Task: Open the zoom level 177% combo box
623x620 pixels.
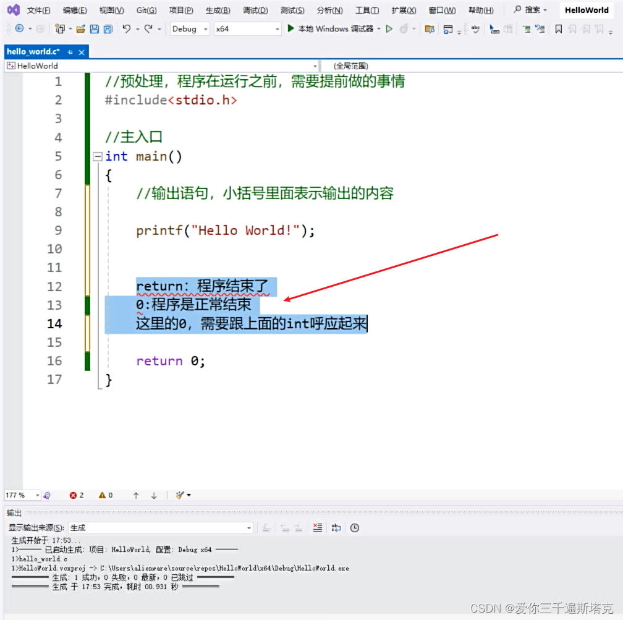Action: [20, 495]
